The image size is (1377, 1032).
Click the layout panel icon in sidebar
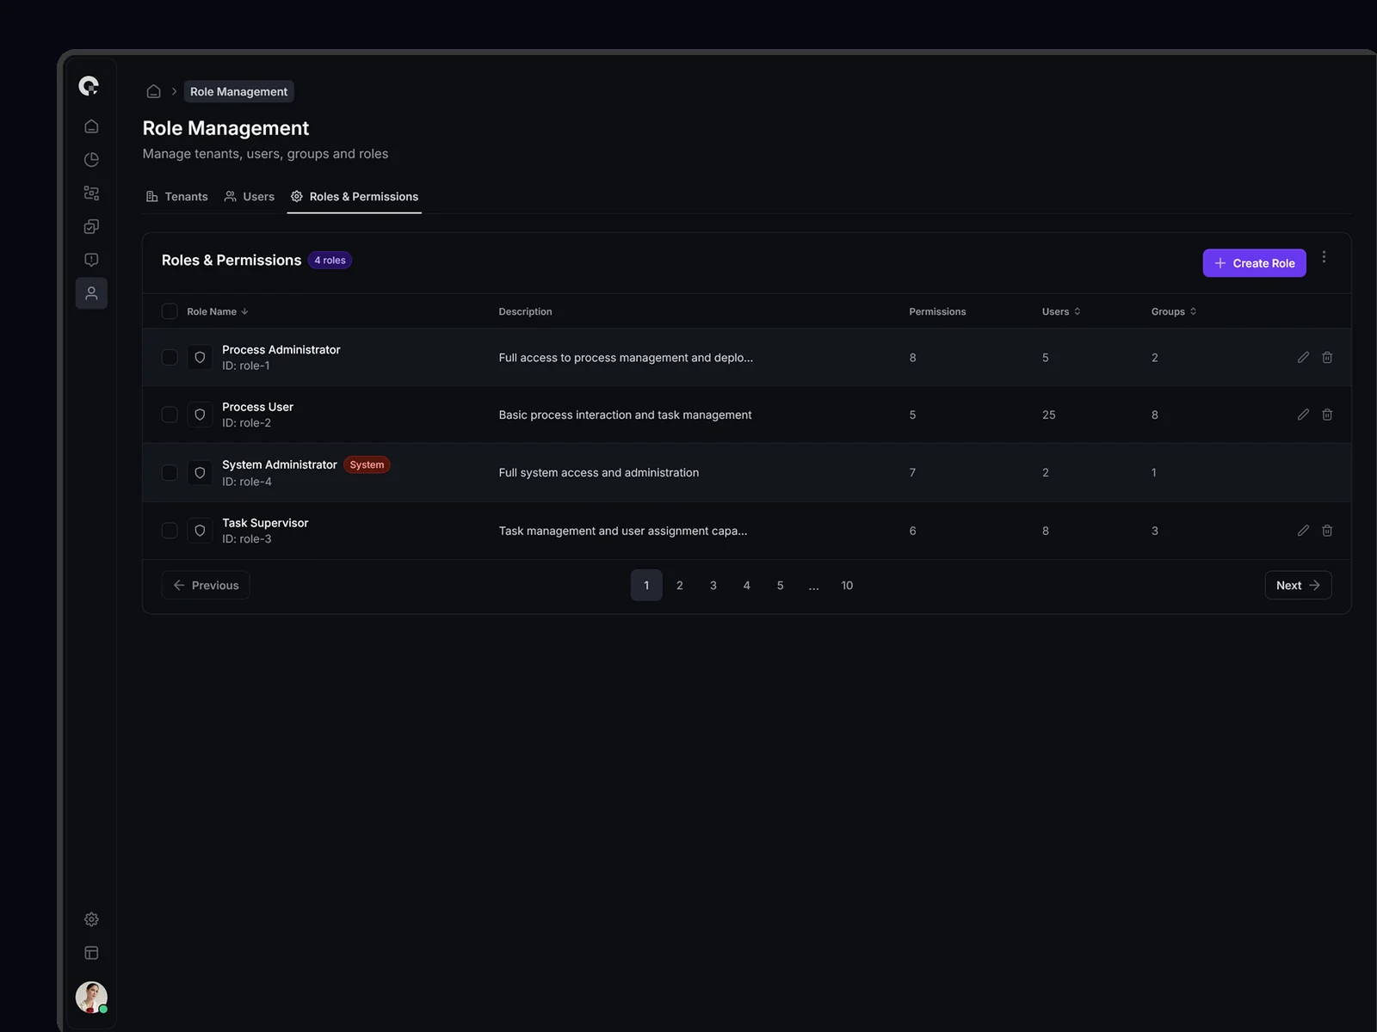click(x=91, y=953)
